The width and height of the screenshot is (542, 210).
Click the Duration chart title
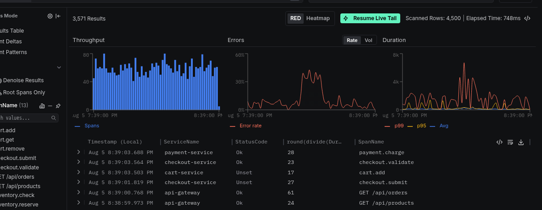[x=394, y=40]
